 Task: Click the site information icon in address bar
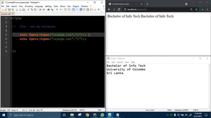125,10
